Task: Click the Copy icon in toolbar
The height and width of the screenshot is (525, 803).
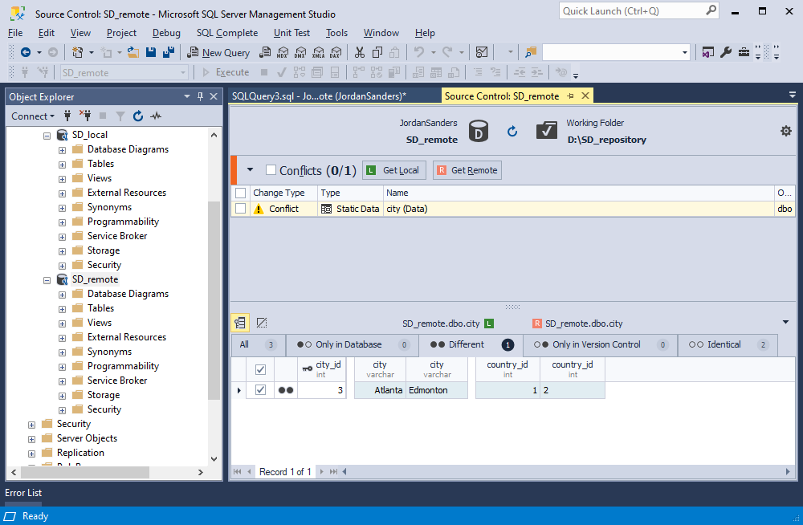Action: [x=377, y=52]
